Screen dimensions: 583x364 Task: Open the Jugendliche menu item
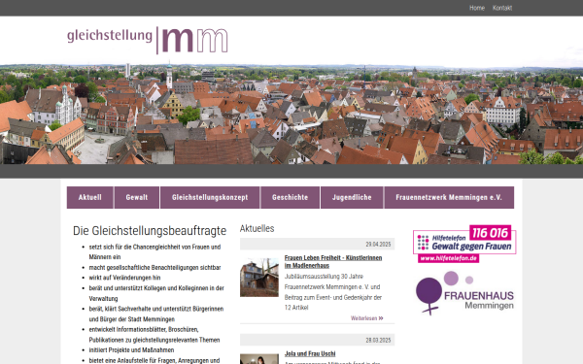pyautogui.click(x=352, y=198)
